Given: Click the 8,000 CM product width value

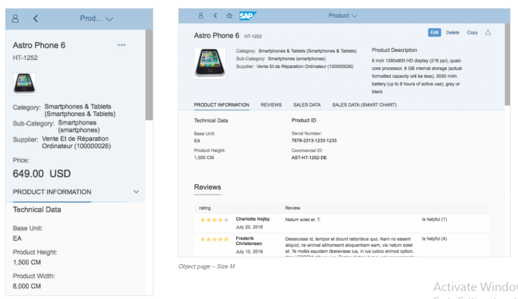Looking at the screenshot, I should pos(27,286).
